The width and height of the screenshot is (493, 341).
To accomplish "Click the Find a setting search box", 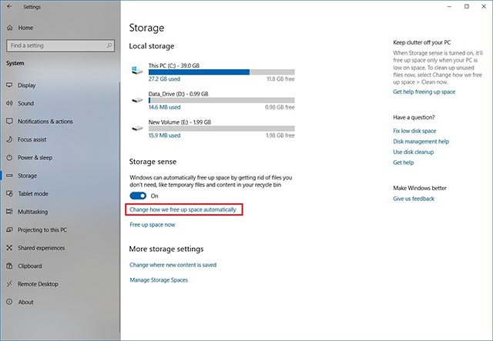I will (x=60, y=45).
